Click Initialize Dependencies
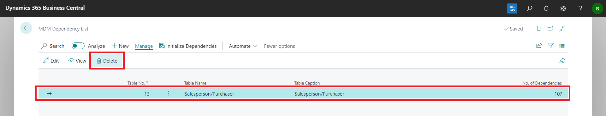The image size is (606, 116). [x=188, y=46]
